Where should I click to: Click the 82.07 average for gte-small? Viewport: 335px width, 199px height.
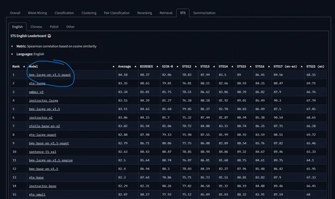point(123,195)
